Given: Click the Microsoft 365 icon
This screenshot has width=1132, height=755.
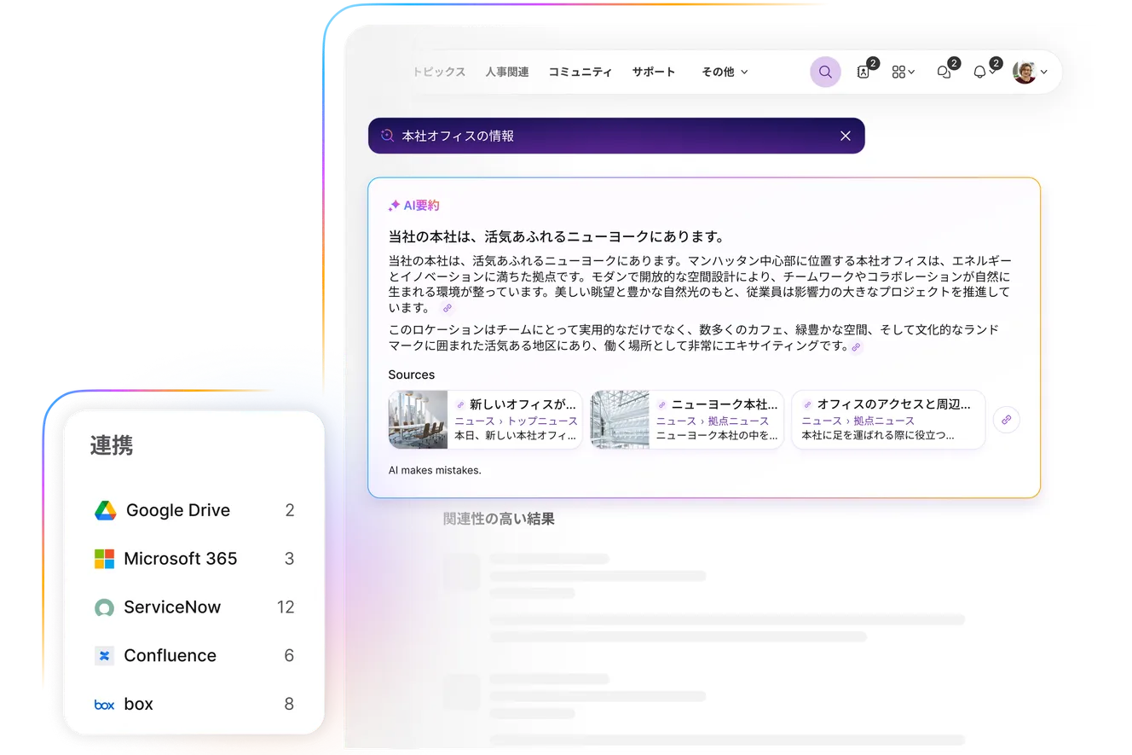Looking at the screenshot, I should coord(104,559).
